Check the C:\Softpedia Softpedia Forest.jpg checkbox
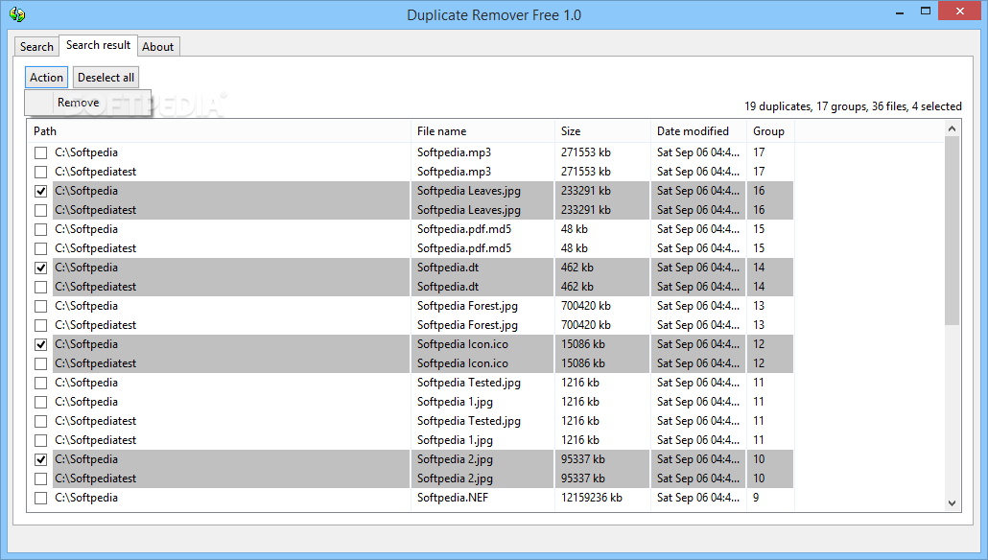 tap(41, 306)
